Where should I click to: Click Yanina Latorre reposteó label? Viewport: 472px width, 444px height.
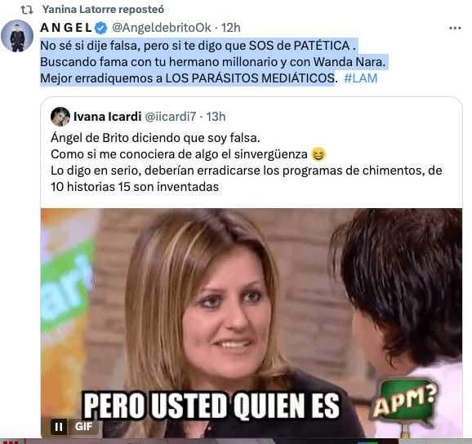(x=103, y=10)
